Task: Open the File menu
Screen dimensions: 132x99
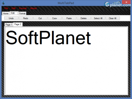Action: 6,8
